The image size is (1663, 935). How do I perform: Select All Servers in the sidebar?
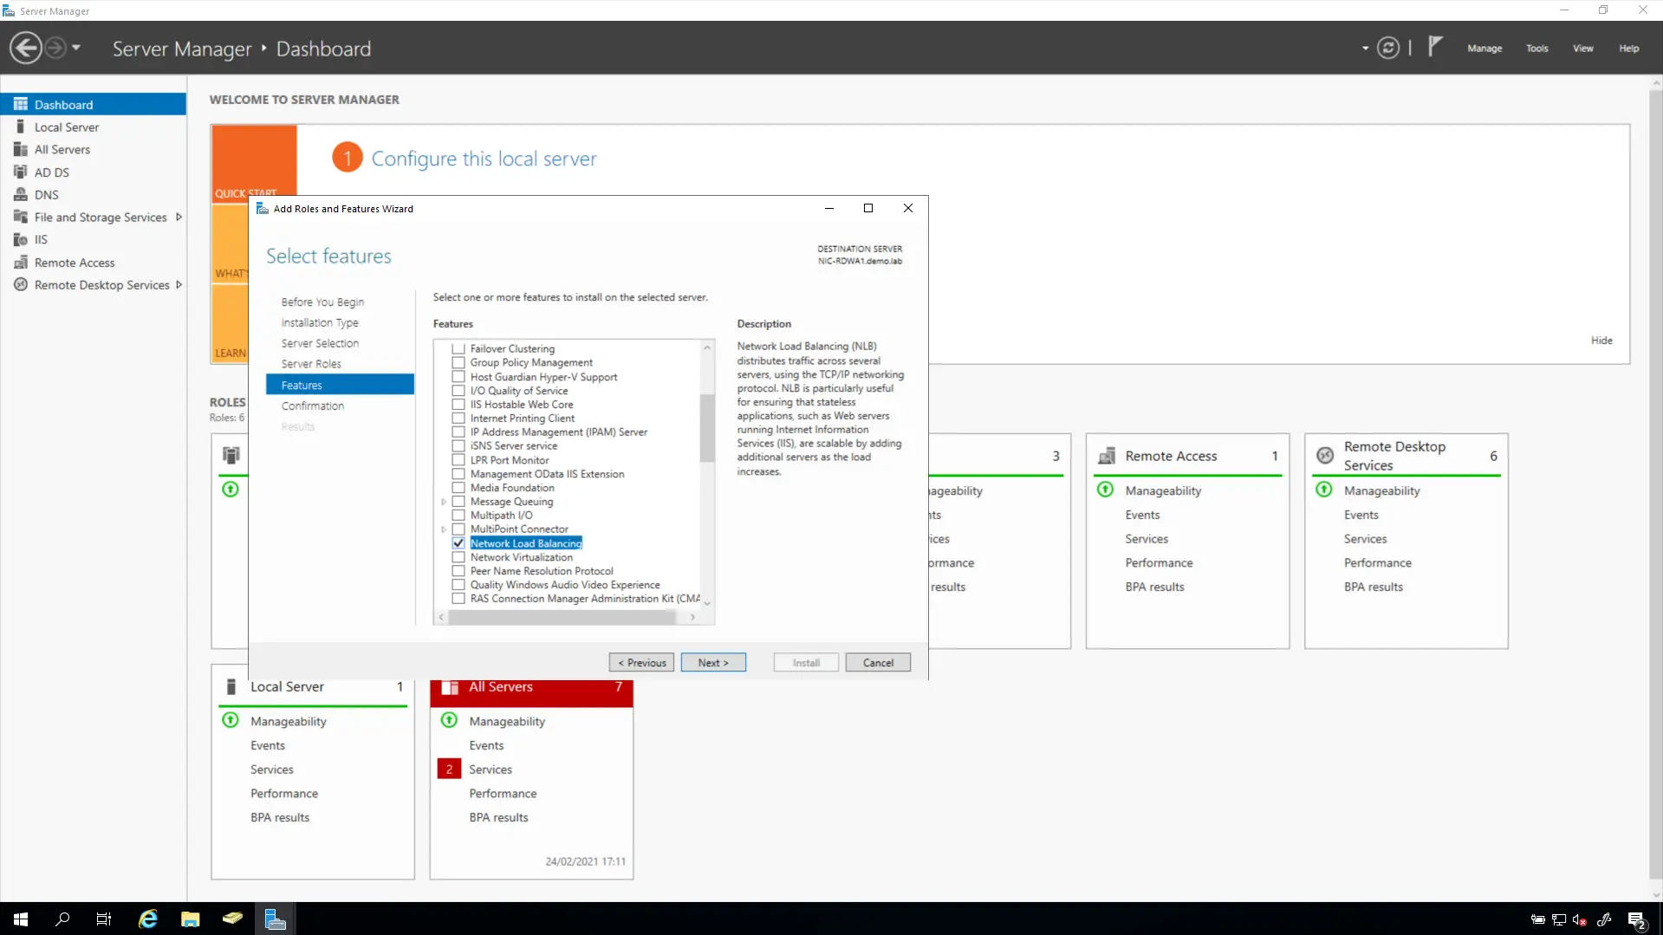(94, 149)
